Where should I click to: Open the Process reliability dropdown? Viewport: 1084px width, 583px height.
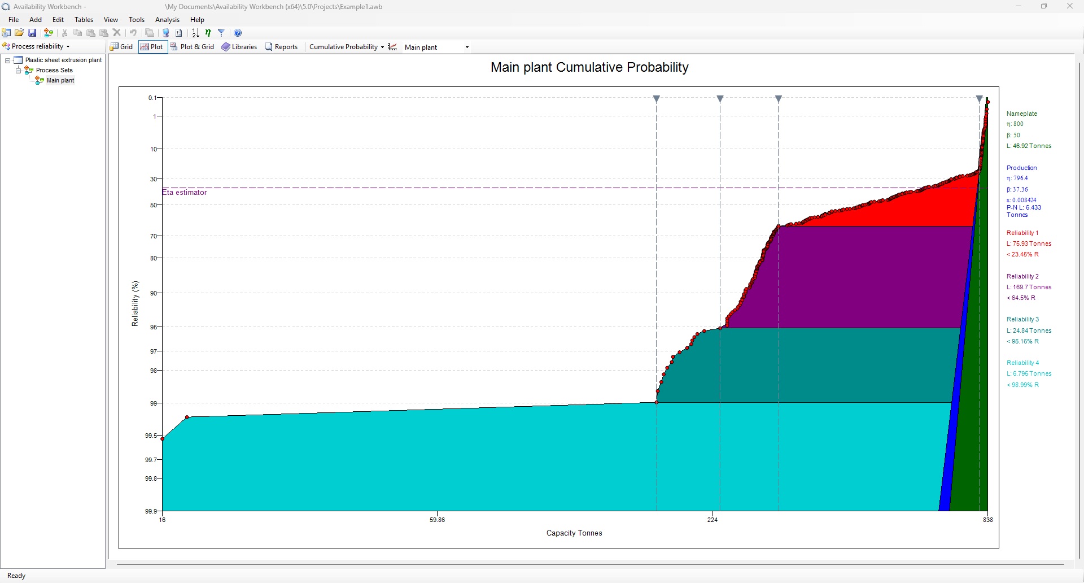click(37, 46)
